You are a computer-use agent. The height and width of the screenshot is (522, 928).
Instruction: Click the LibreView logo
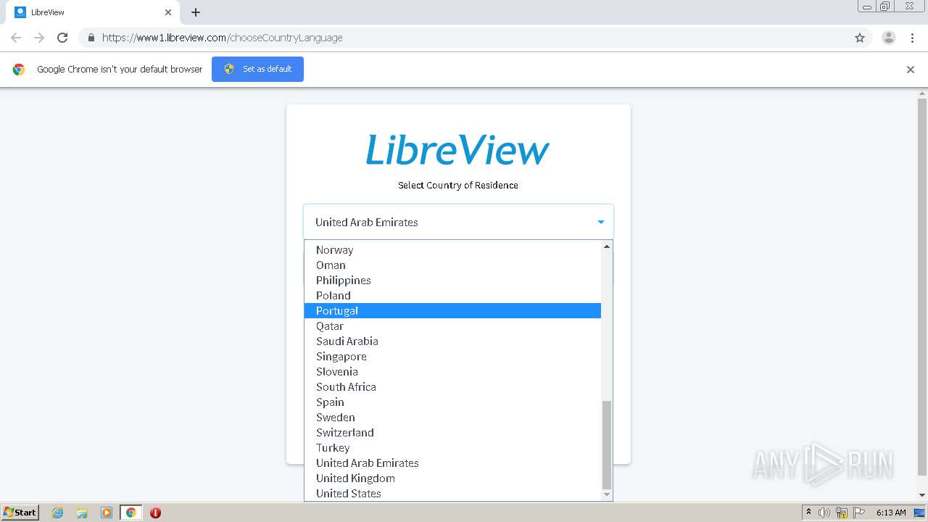(457, 150)
